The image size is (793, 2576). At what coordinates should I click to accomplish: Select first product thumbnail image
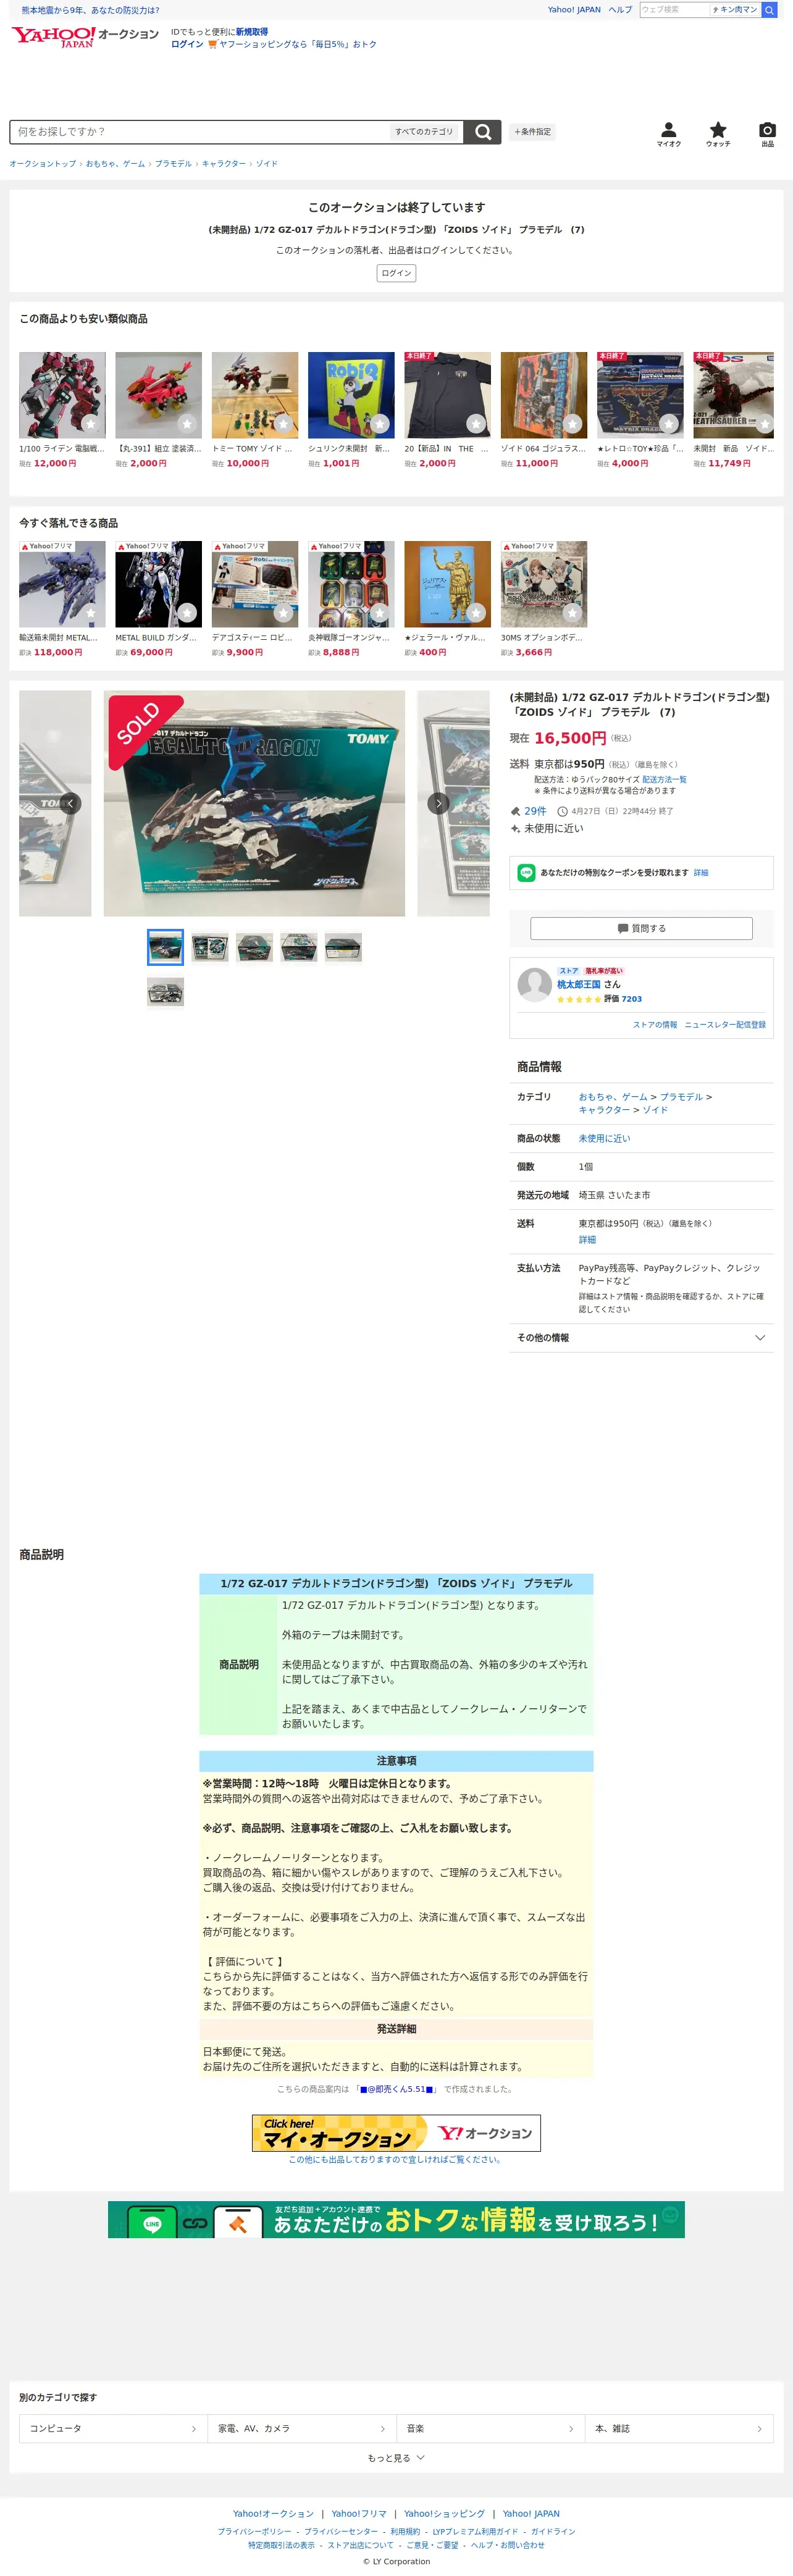(165, 947)
